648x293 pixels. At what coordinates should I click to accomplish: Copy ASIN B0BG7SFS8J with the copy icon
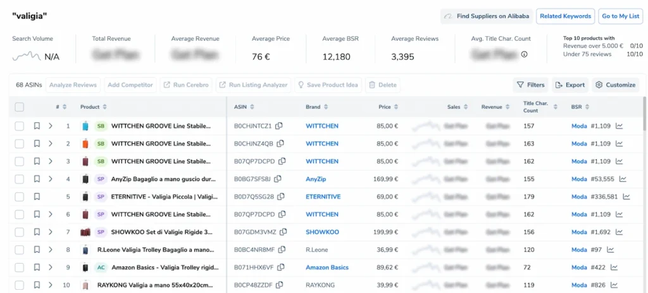(x=278, y=179)
